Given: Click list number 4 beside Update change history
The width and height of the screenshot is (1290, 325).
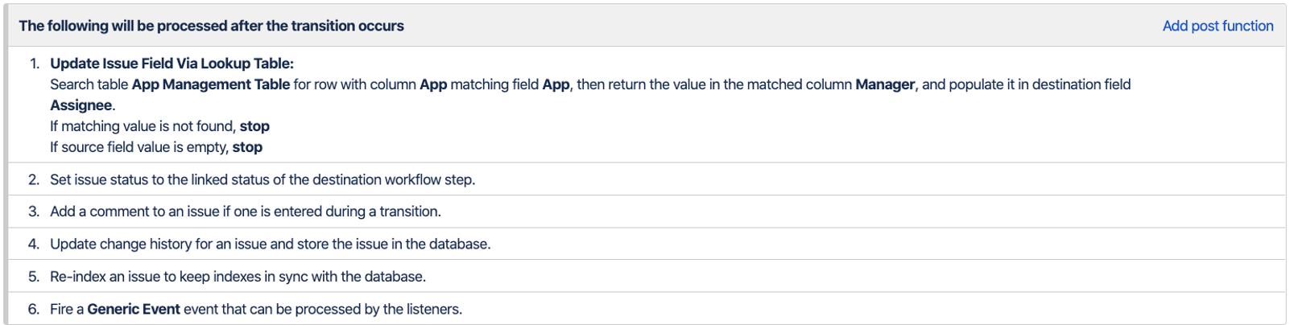Looking at the screenshot, I should (34, 244).
